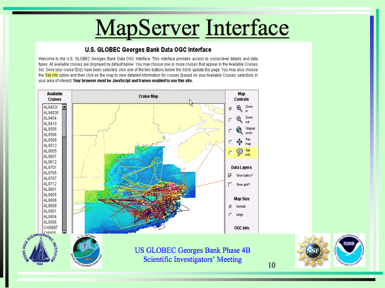The height and width of the screenshot is (288, 385).
Task: Click the Pan map arrows icon
Action: [240, 141]
